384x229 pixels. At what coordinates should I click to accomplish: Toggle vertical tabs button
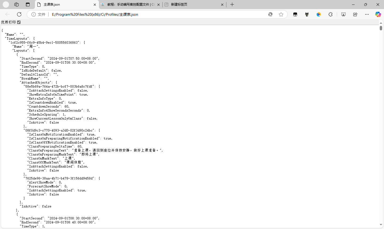pyautogui.click(x=28, y=5)
